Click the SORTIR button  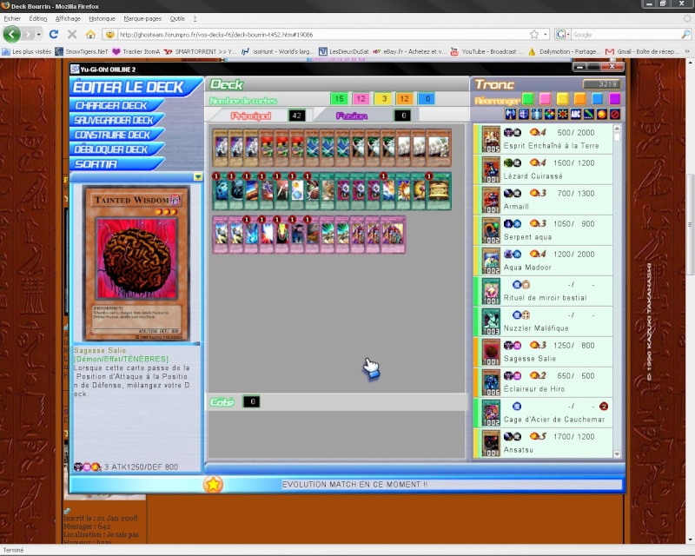(116, 164)
